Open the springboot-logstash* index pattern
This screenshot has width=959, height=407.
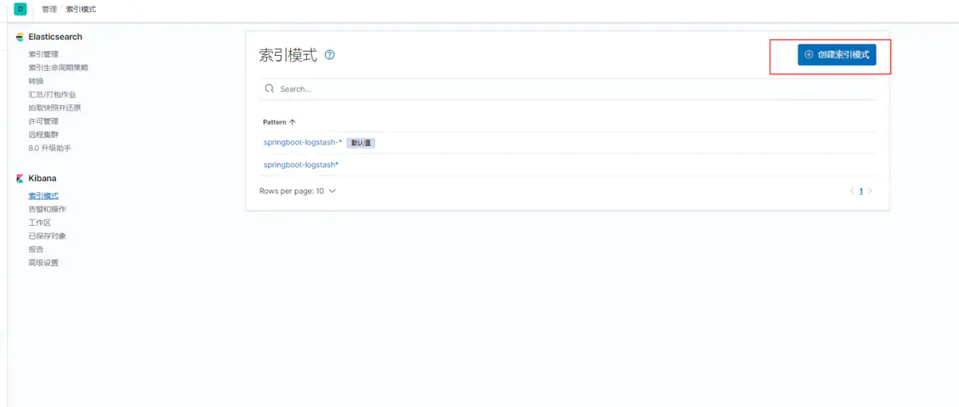click(301, 164)
